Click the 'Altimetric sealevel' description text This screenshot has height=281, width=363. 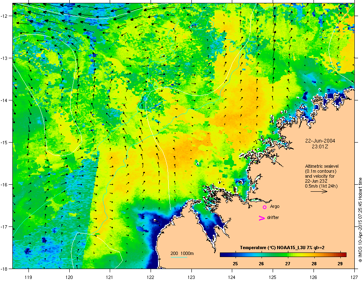(322, 166)
